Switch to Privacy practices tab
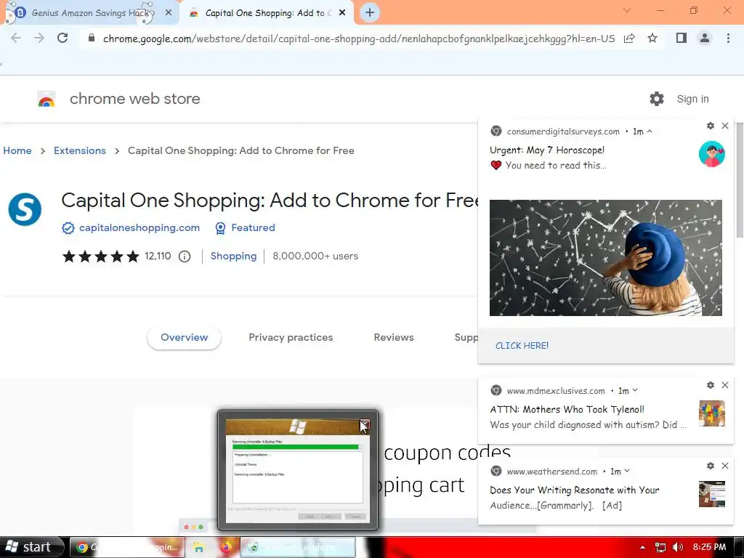This screenshot has width=744, height=558. point(291,337)
